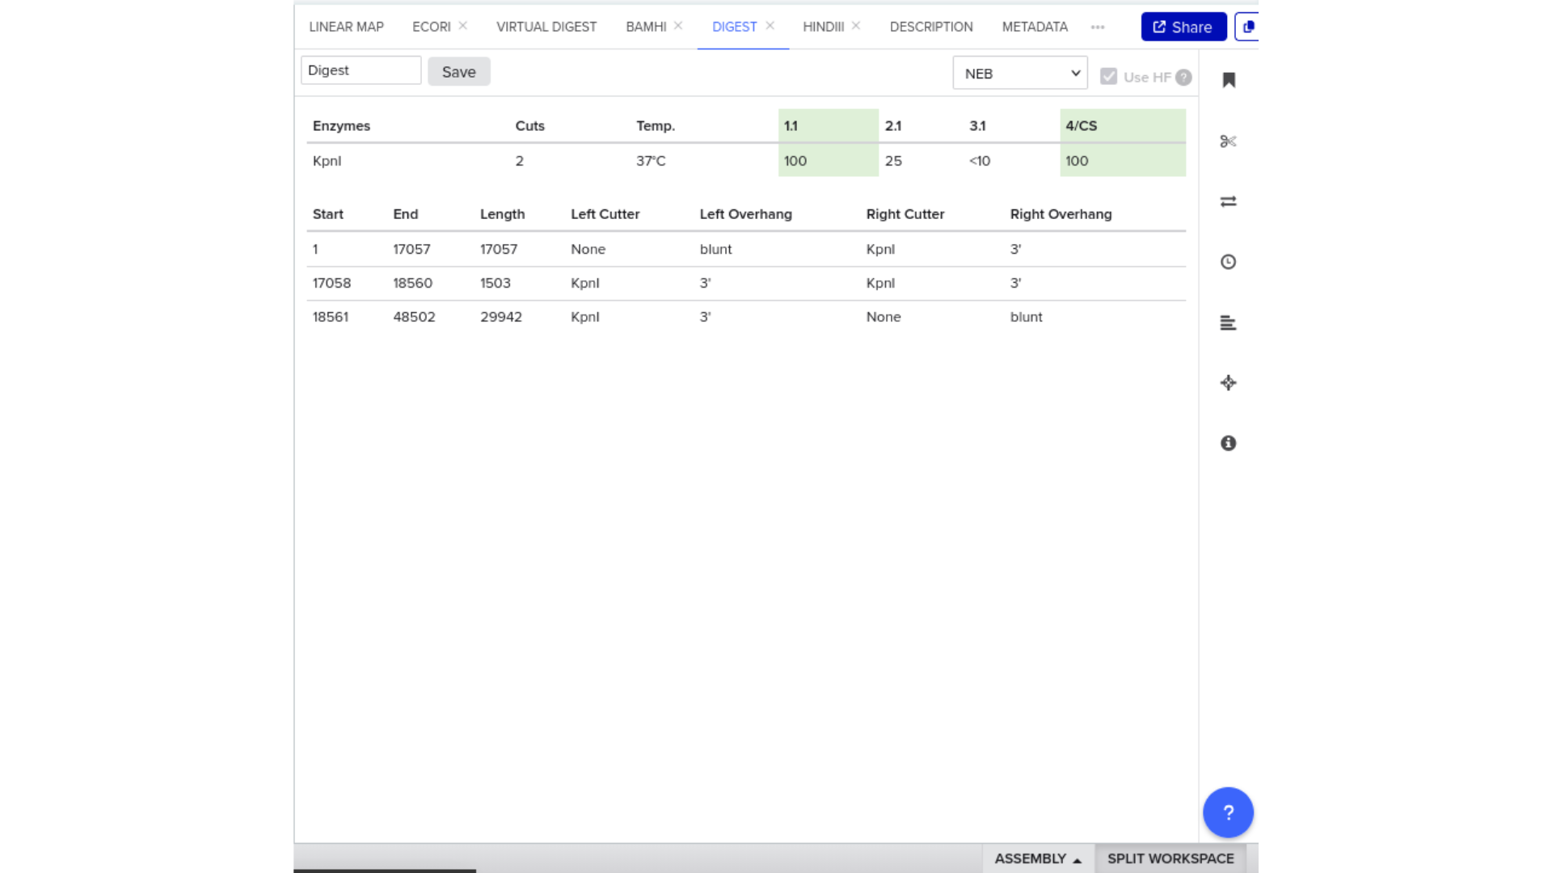The image size is (1552, 873).
Task: Click the bookmark icon in right sidebar
Action: pos(1229,80)
